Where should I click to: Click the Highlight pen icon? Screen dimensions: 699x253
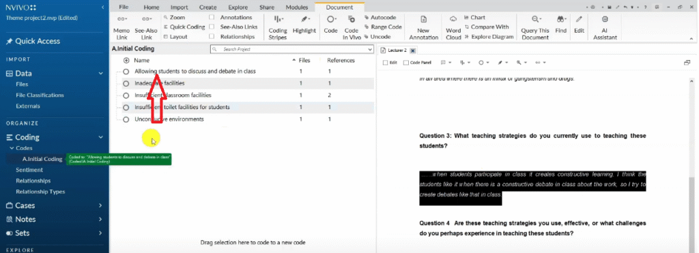(x=305, y=19)
